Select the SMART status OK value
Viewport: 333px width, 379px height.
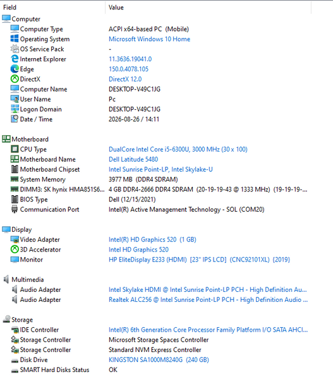113,370
